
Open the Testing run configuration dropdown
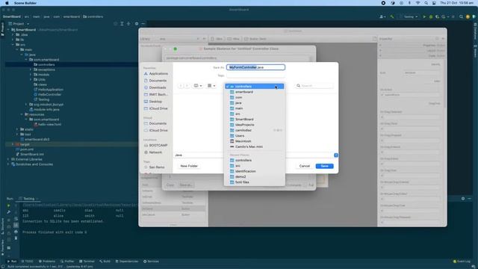(x=409, y=16)
